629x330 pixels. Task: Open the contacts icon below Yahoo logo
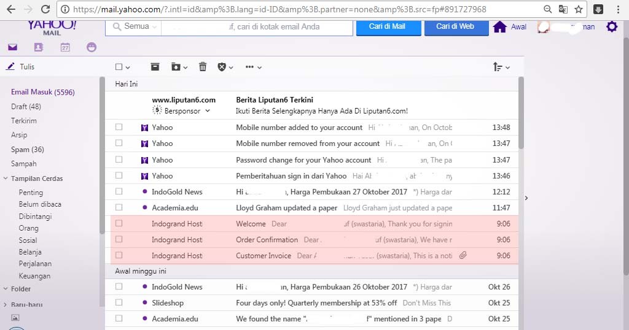39,47
